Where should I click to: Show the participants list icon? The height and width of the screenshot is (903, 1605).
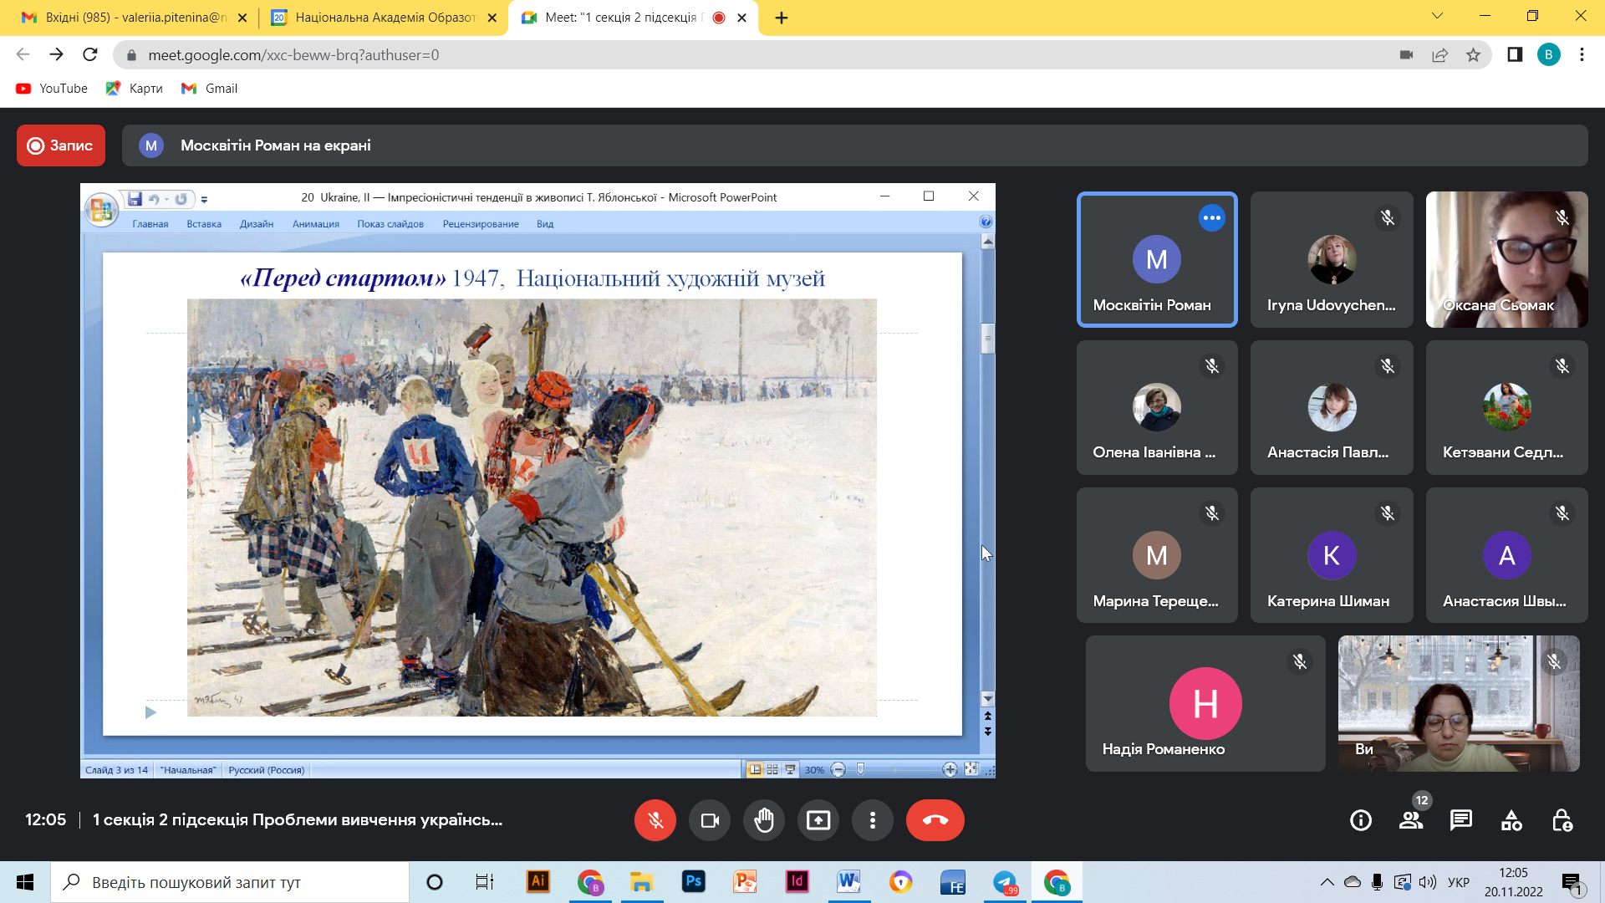(1411, 820)
